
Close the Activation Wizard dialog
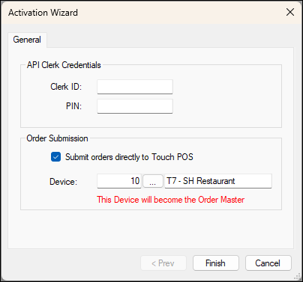pos(290,12)
